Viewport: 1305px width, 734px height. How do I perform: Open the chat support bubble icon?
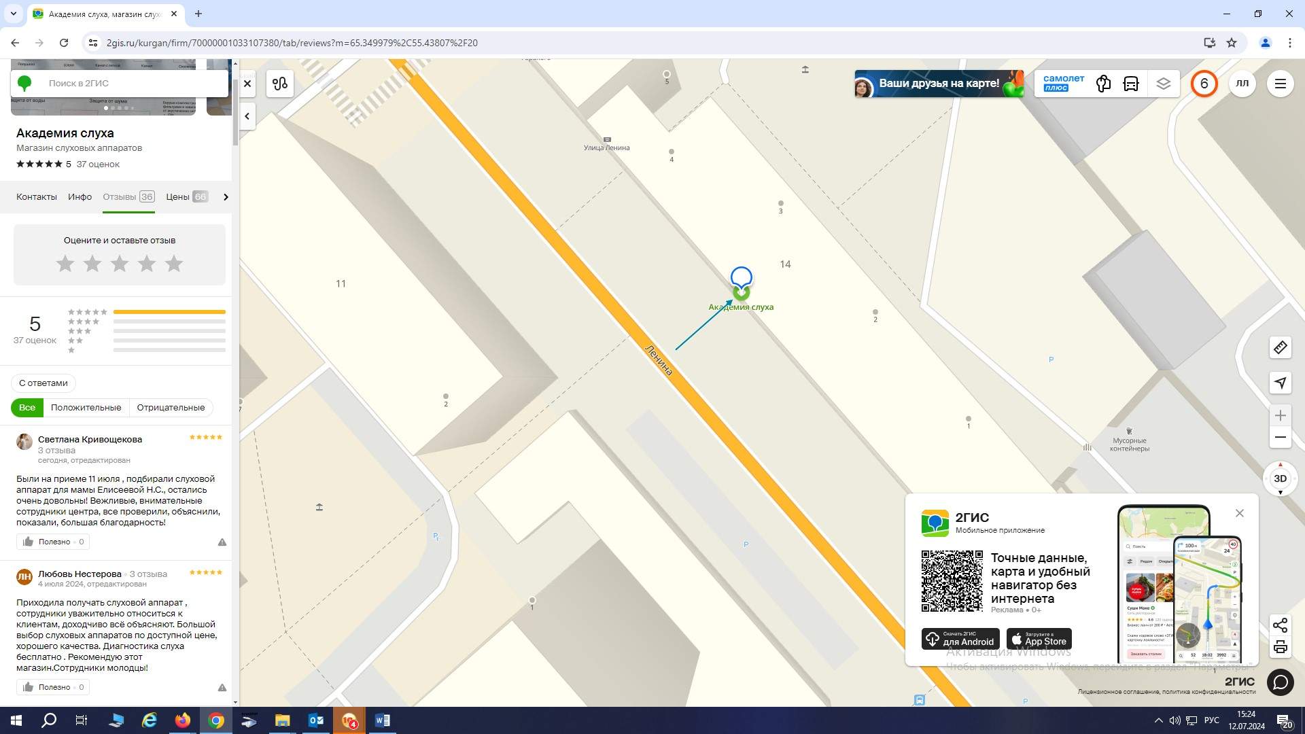[x=1281, y=682]
